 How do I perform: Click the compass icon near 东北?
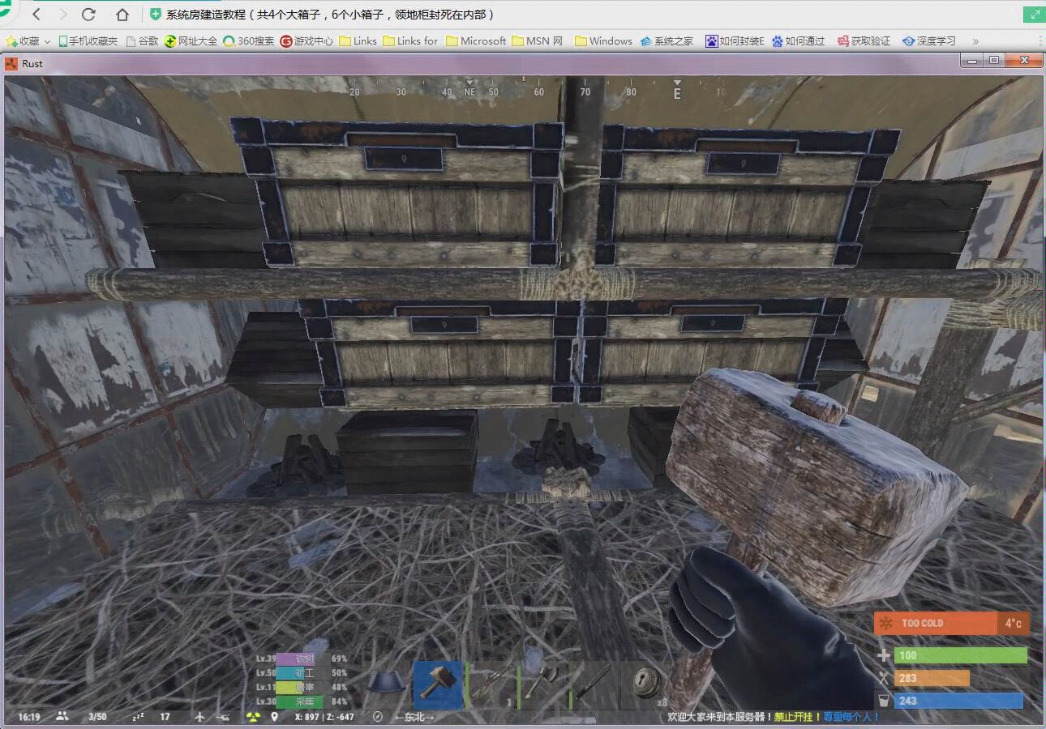click(377, 717)
